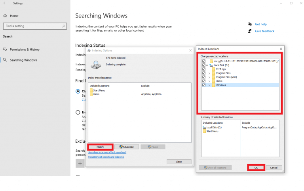Open the Give feedback link
Image resolution: width=304 pixels, height=191 pixels.
click(264, 31)
